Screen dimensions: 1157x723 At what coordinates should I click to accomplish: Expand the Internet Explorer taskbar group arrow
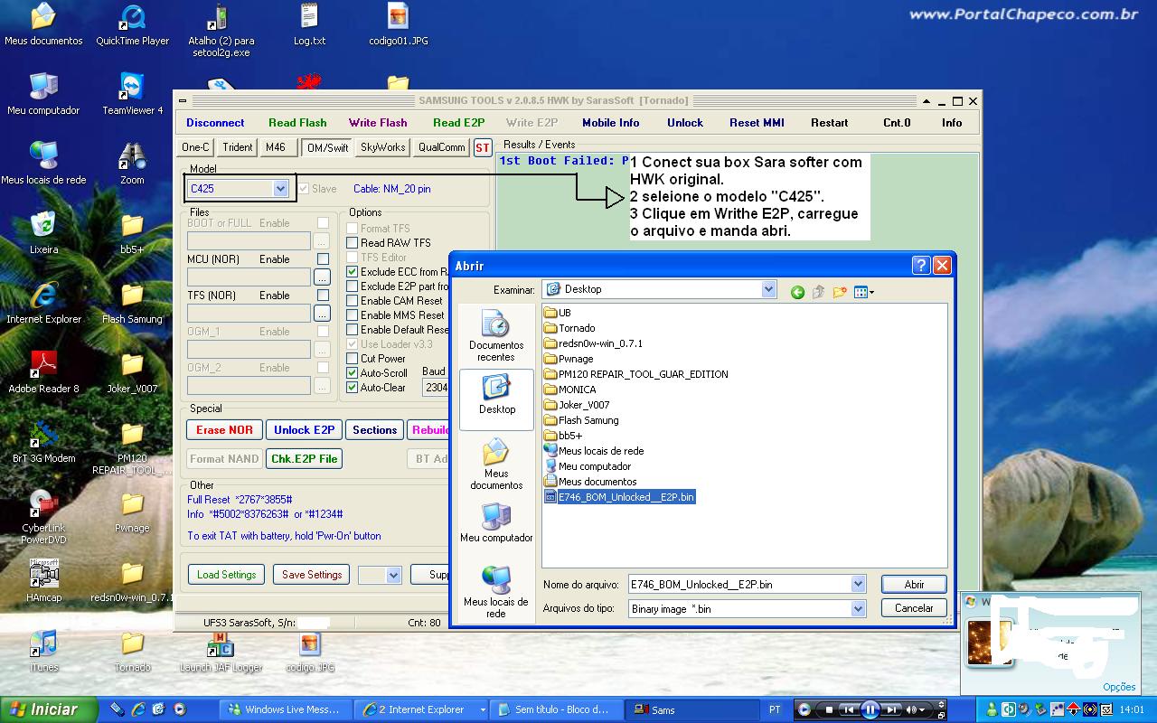[483, 710]
